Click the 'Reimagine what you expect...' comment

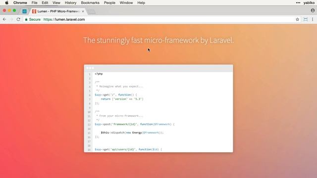coord(120,87)
